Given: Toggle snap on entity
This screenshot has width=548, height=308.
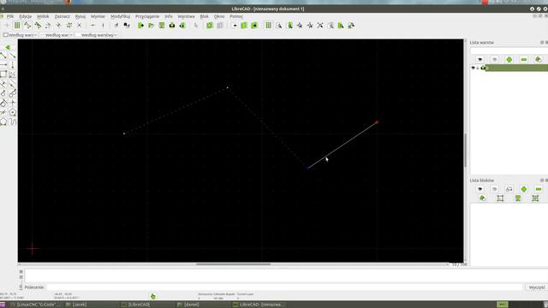Looking at the screenshot, I should pyautogui.click(x=38, y=26).
